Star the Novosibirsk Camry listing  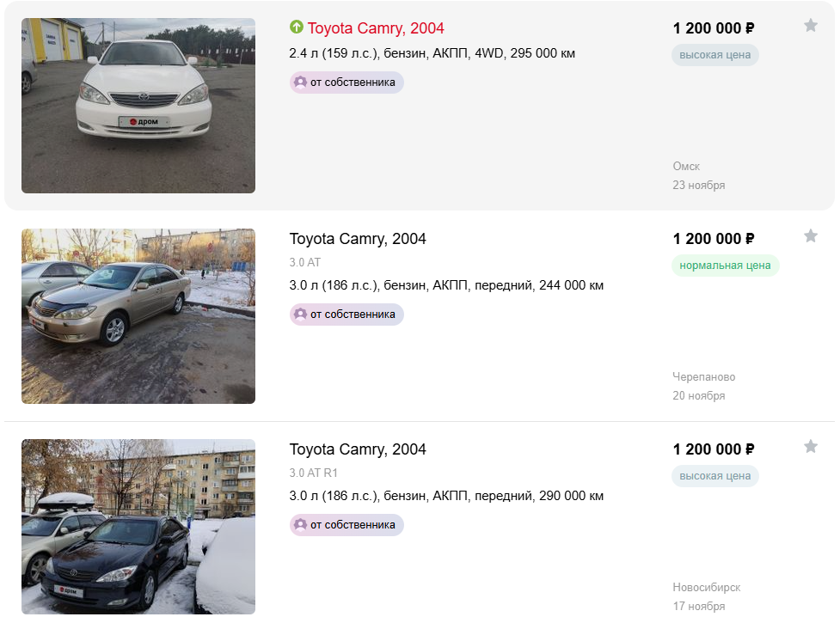[810, 446]
